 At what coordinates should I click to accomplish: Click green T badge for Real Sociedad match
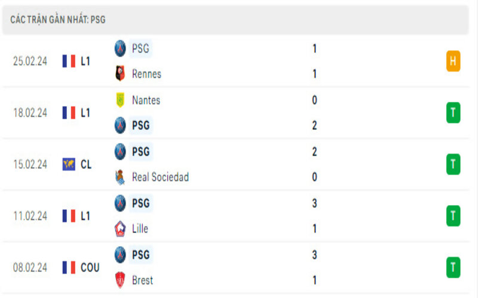453,164
